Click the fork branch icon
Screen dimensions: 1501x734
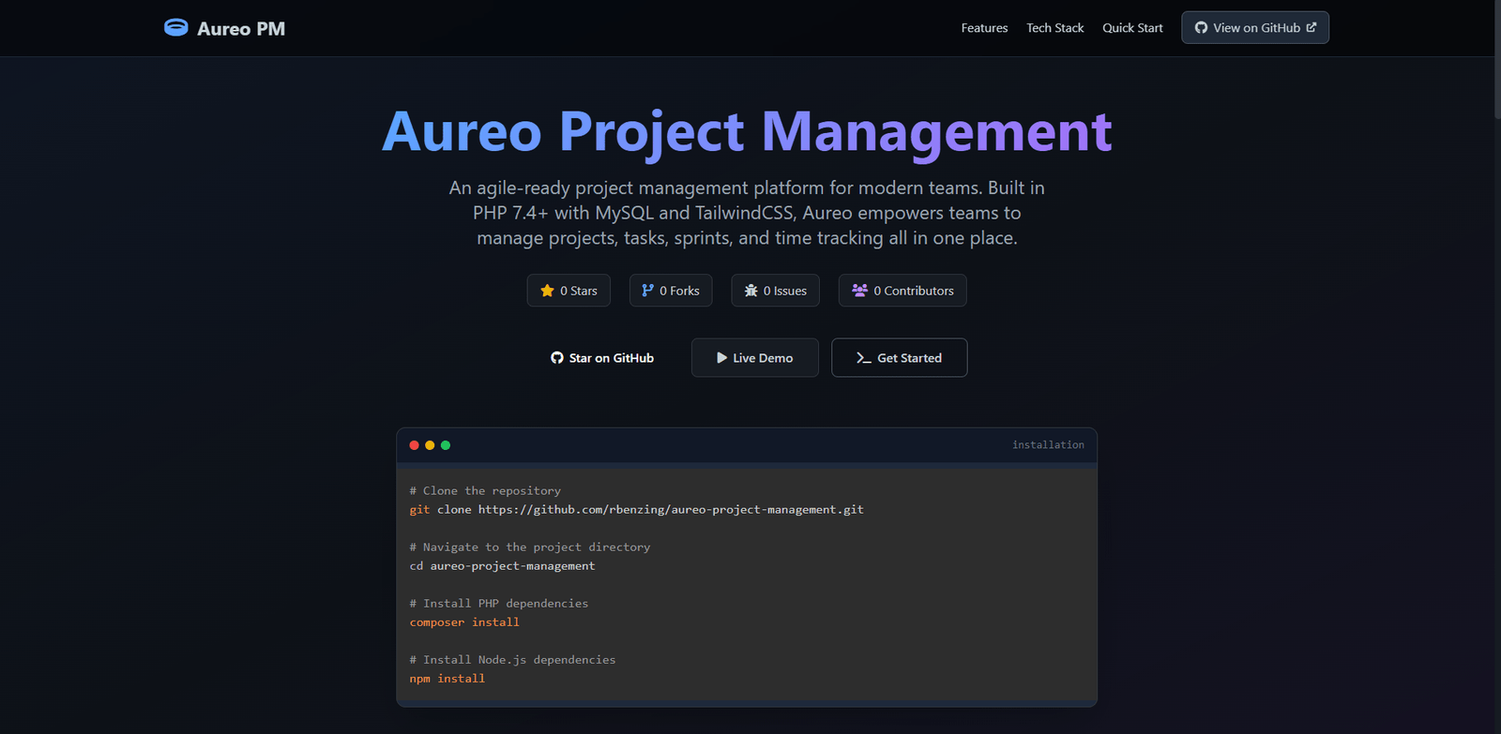tap(647, 291)
